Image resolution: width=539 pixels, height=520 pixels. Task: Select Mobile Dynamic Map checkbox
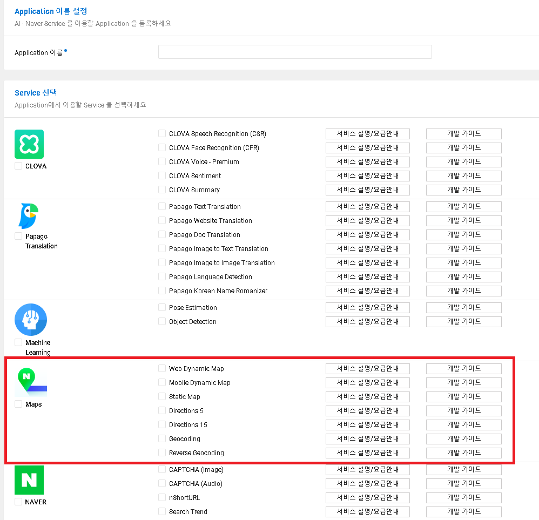pos(162,382)
